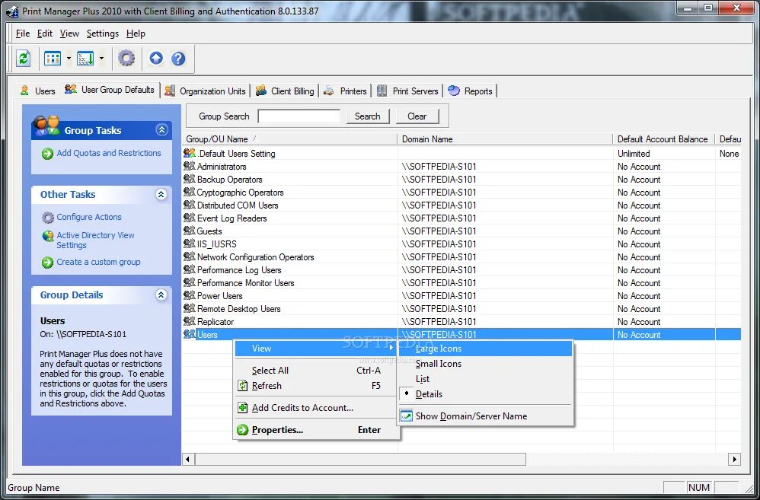
Task: Select the .Default Users Setting row icon
Action: 189,153
